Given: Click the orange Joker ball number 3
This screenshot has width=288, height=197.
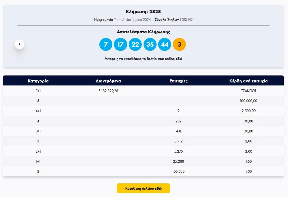Looking at the screenshot, I should pyautogui.click(x=179, y=45).
